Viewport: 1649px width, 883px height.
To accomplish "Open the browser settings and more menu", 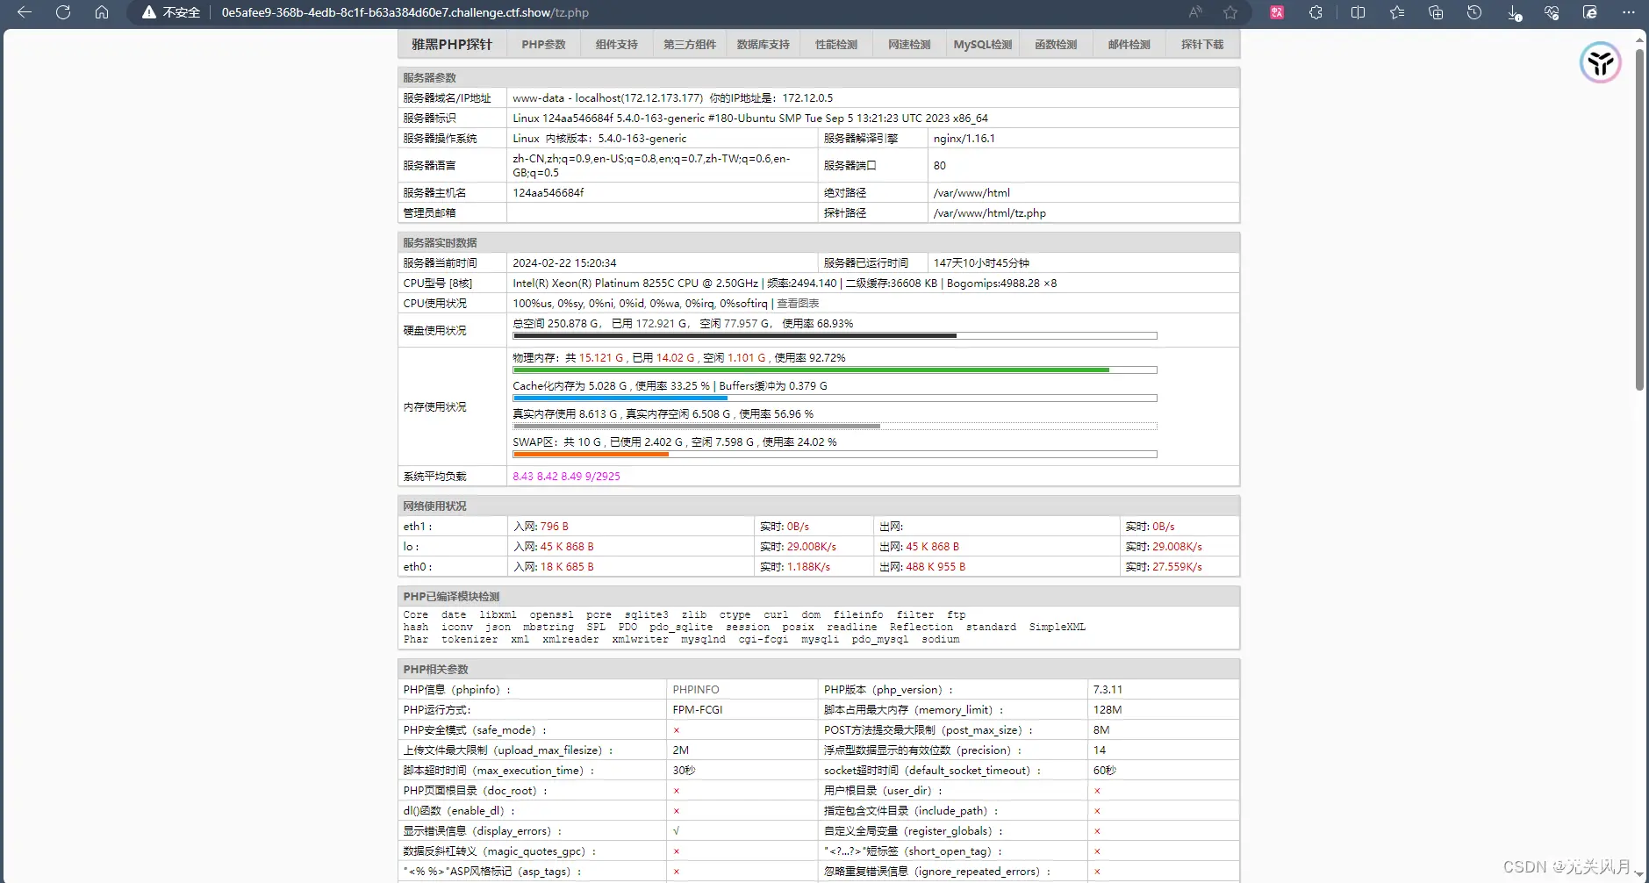I will (1629, 12).
